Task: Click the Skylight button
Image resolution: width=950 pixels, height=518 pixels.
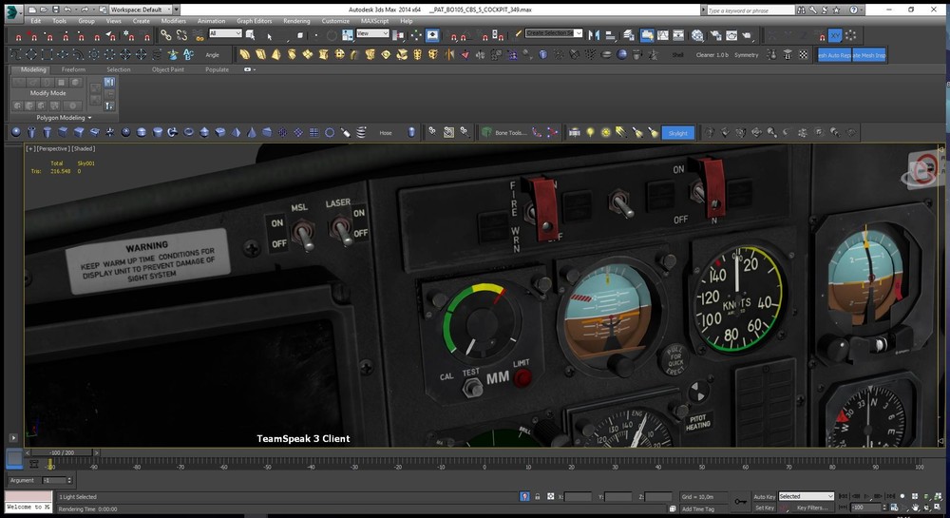Action: pyautogui.click(x=677, y=132)
